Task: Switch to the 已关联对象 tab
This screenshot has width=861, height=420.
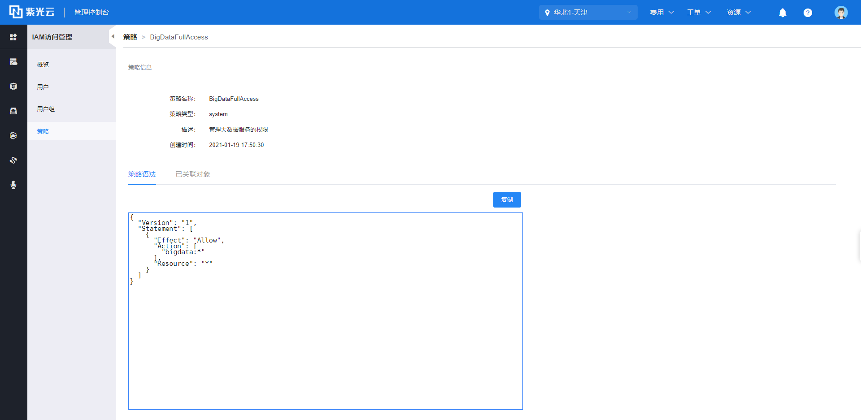Action: click(x=193, y=174)
